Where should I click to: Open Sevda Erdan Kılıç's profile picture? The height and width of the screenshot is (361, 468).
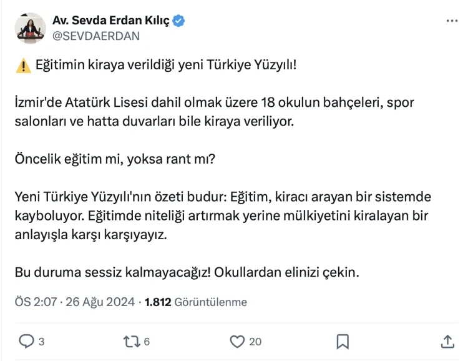(30, 28)
